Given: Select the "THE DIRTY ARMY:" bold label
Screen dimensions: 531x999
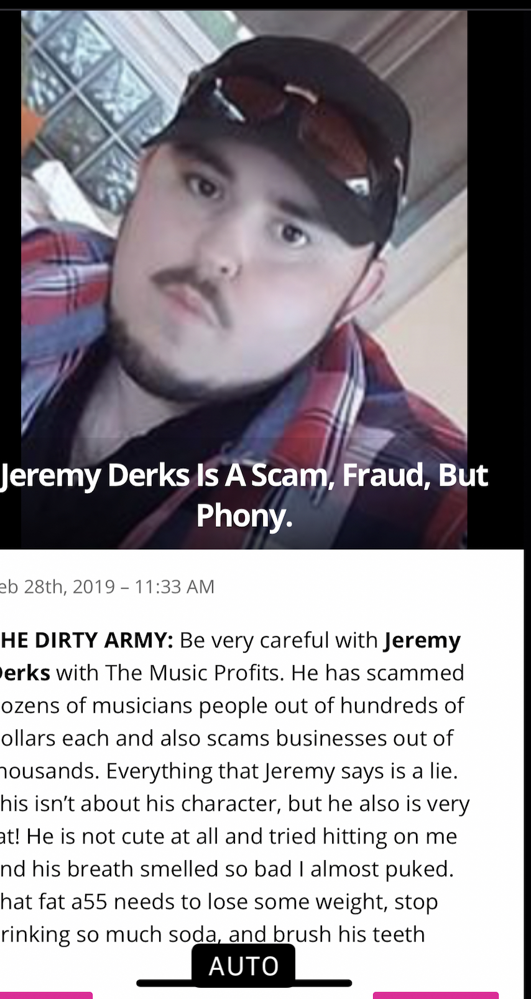Looking at the screenshot, I should point(86,640).
